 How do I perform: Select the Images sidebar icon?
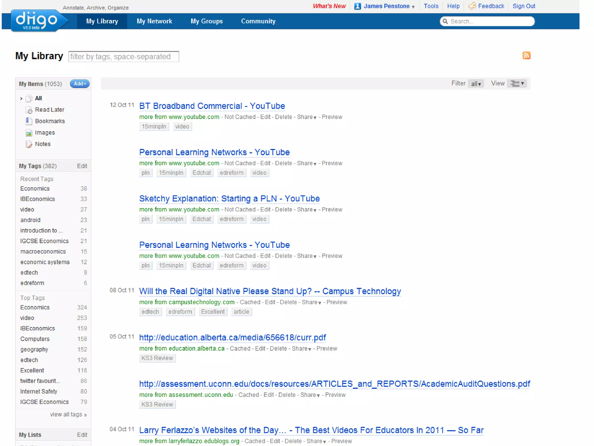(29, 133)
